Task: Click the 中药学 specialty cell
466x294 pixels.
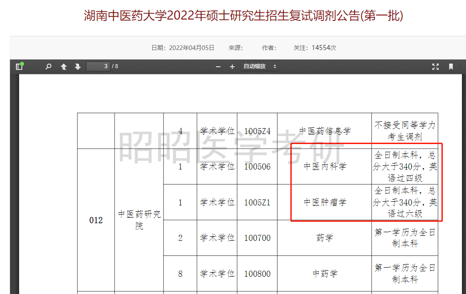Action: [324, 274]
